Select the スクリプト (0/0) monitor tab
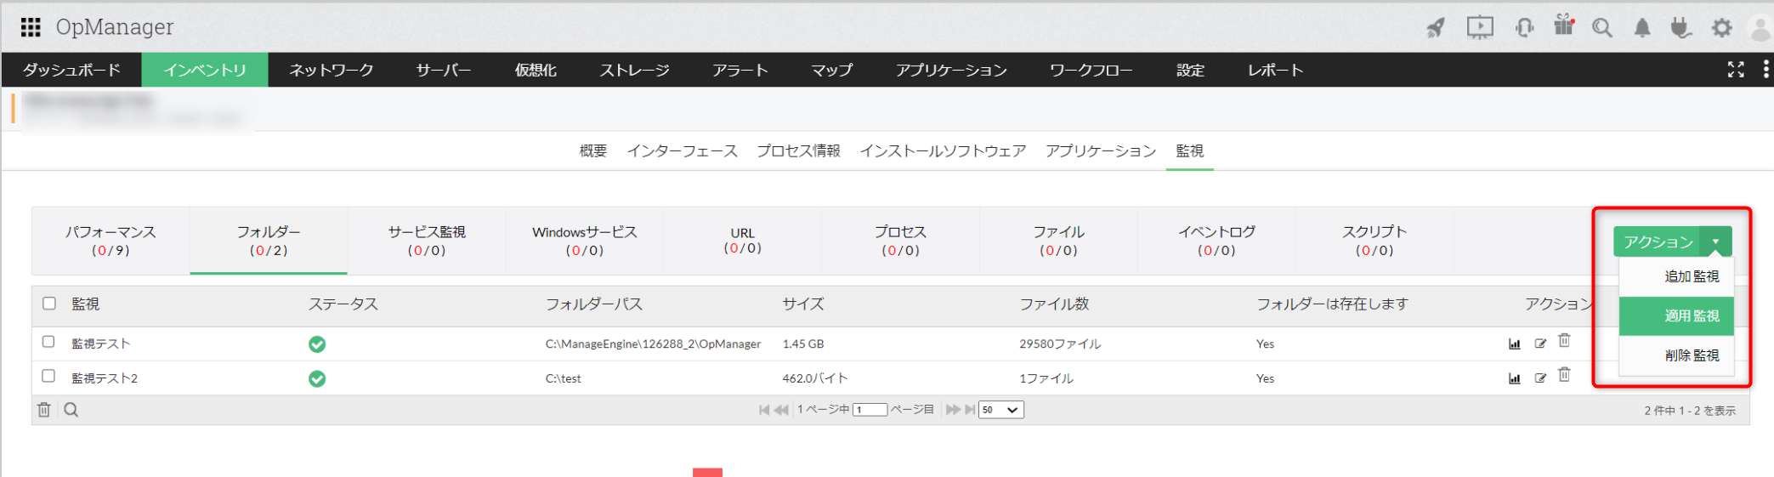The image size is (1774, 477). [1374, 241]
